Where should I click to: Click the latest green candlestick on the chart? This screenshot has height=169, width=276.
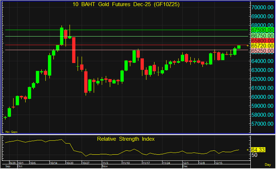[239, 47]
